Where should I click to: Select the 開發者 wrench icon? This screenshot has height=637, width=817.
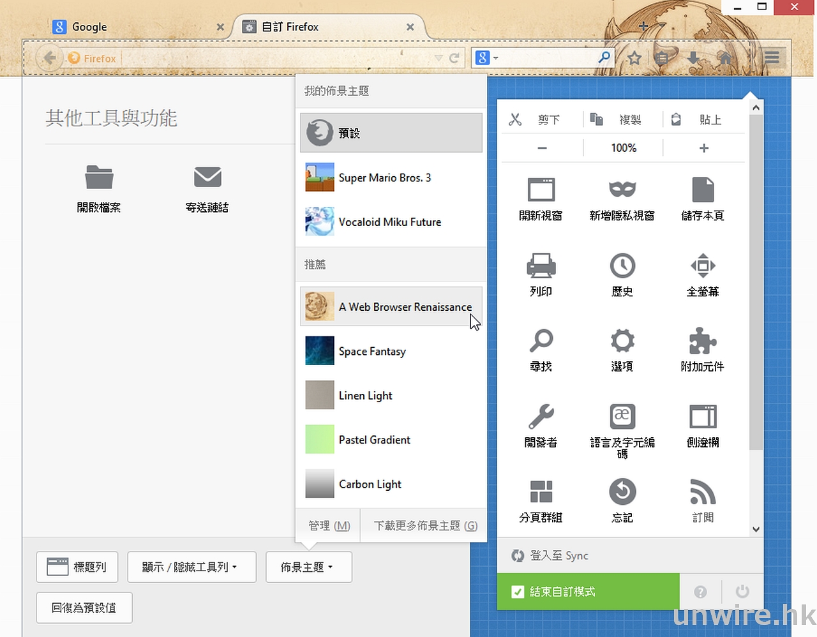point(541,417)
